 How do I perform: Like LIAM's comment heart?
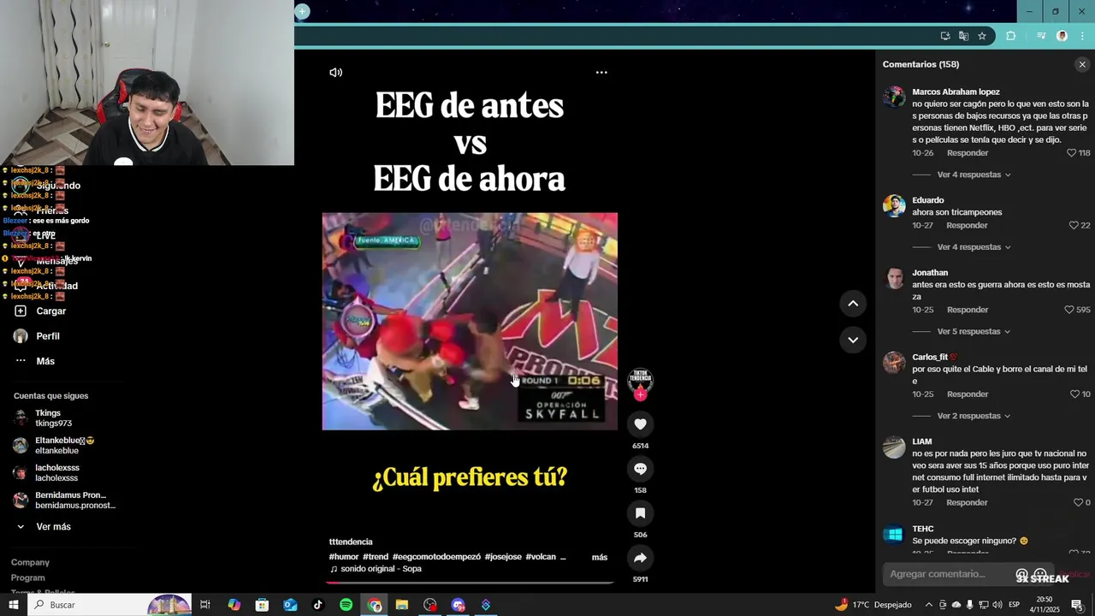point(1078,503)
